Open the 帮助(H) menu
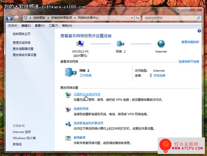The width and height of the screenshot is (207, 156). 67,26
